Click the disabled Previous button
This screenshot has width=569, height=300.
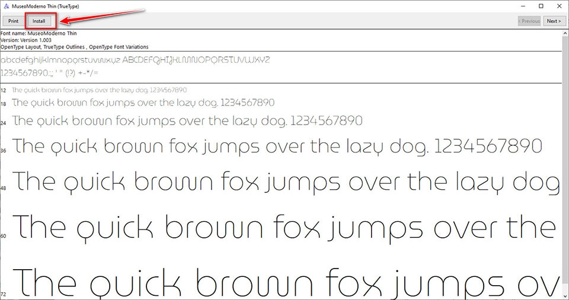[x=529, y=21]
